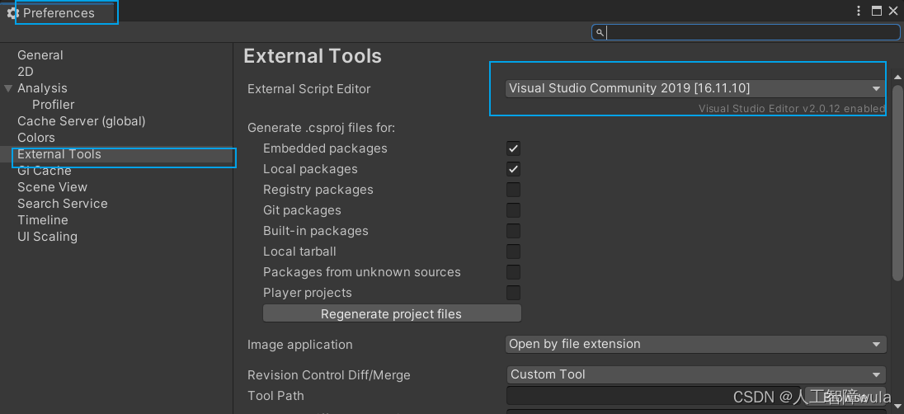Click the Image application label
Screen dimensions: 904x414
click(x=299, y=345)
